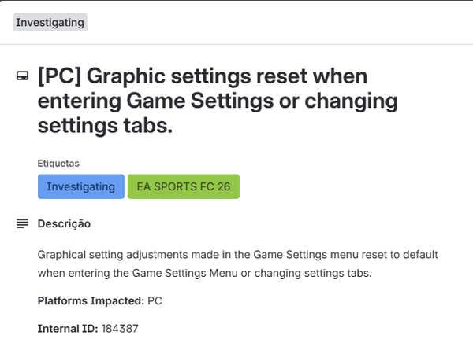
Task: Click the bold Internal ID label
Action: pyautogui.click(x=68, y=328)
